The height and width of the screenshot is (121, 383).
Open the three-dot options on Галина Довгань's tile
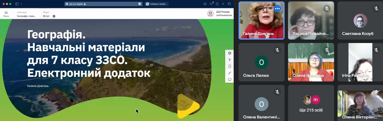tap(277, 9)
